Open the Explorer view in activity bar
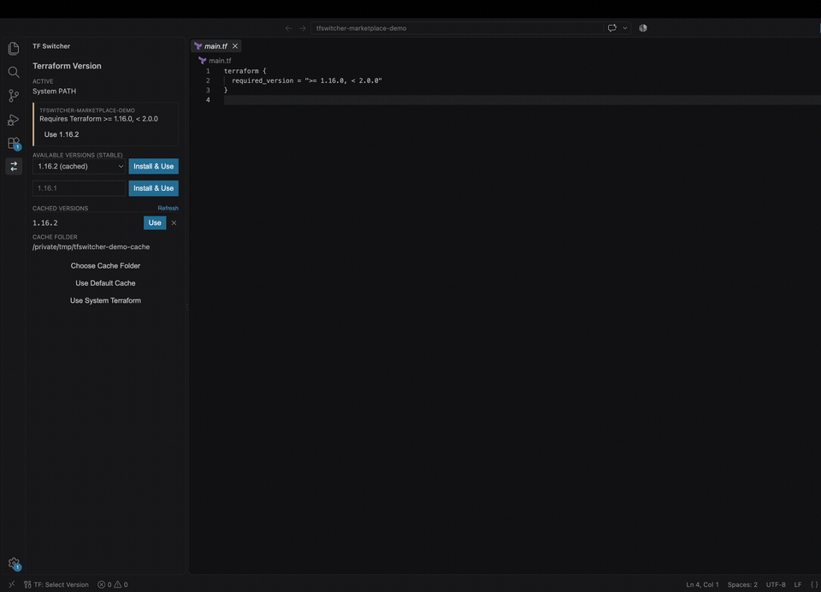 click(x=14, y=48)
